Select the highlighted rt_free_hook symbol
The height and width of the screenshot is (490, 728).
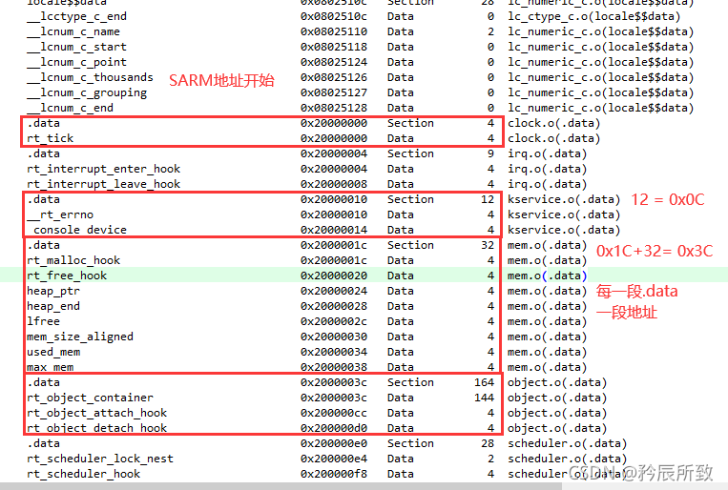(x=67, y=276)
